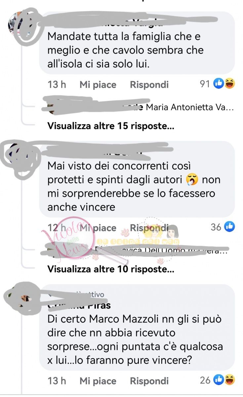This screenshot has width=243, height=397.
Task: Expand 'Visualizza altre 10 risposte'
Action: pyautogui.click(x=111, y=269)
